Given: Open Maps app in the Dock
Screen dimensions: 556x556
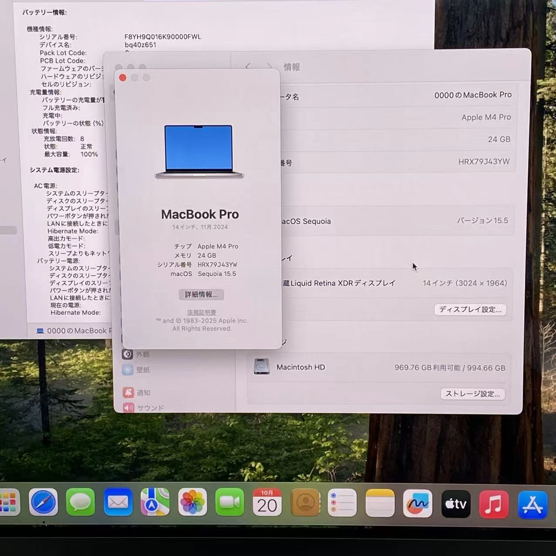Looking at the screenshot, I should [x=155, y=502].
